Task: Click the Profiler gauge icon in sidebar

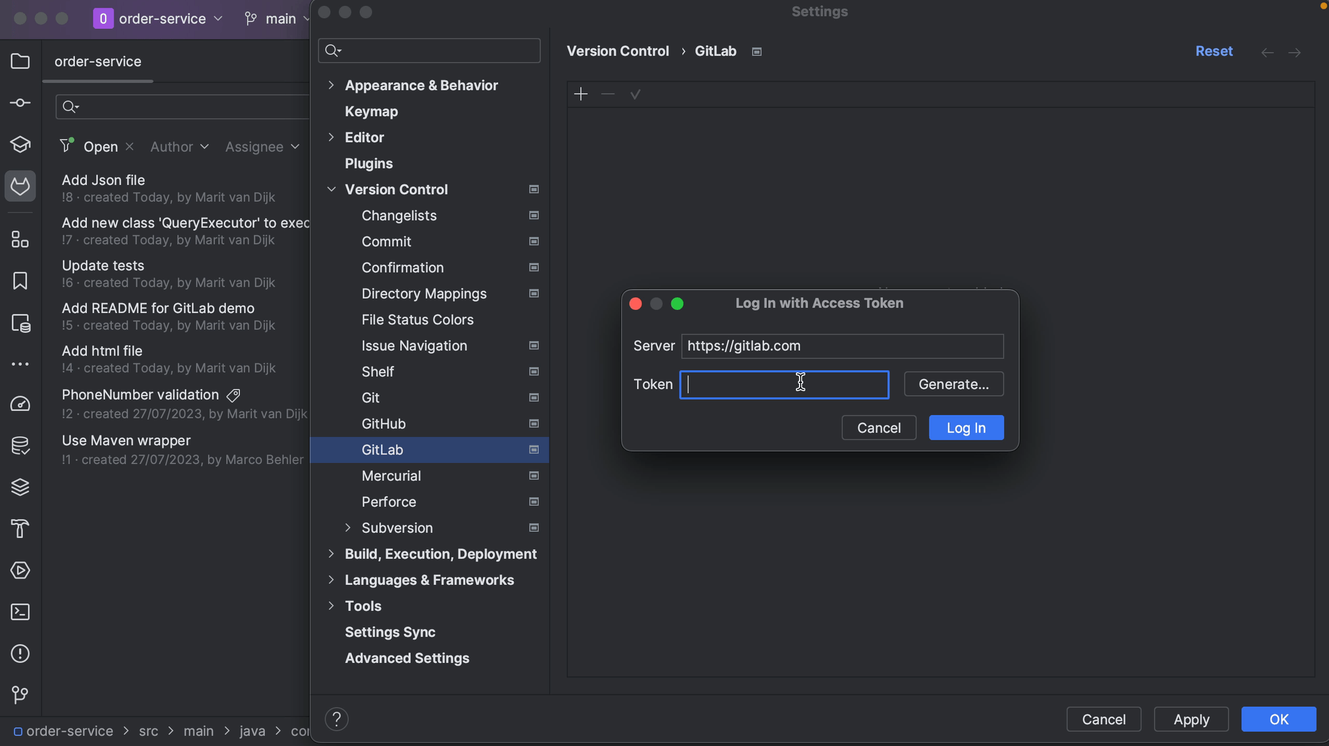Action: [20, 404]
